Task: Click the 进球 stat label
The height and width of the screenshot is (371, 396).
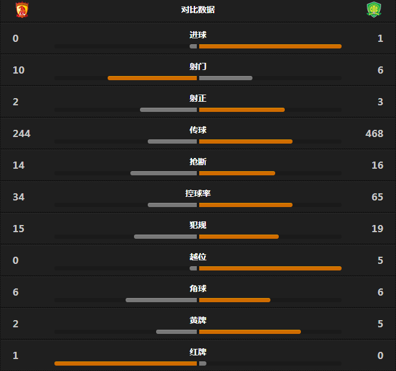Action: point(198,35)
